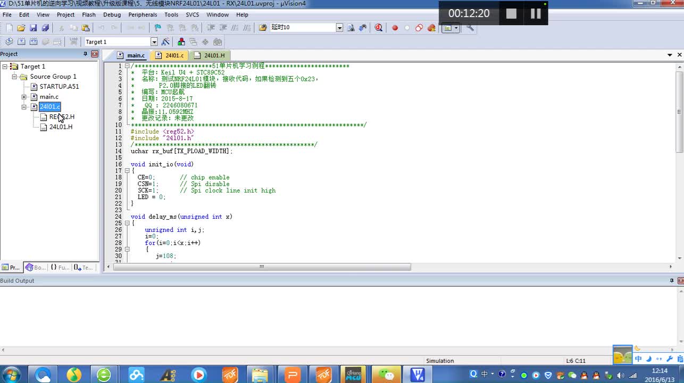Open the find dropdown showing 延时10
The image size is (684, 383).
click(x=339, y=28)
